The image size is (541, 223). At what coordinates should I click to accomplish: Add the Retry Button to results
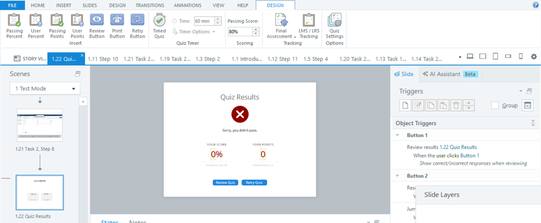[137, 26]
